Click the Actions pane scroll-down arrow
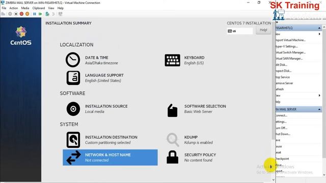 click(x=324, y=175)
